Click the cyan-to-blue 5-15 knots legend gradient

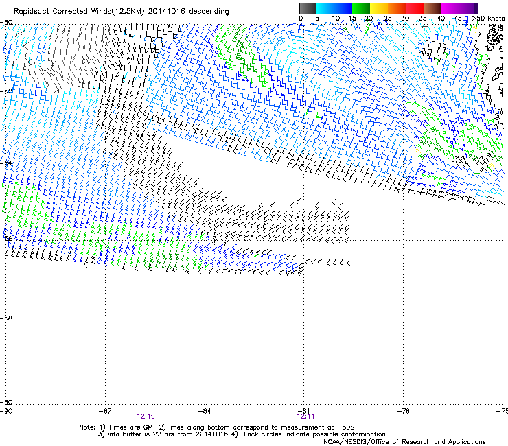(334, 8)
